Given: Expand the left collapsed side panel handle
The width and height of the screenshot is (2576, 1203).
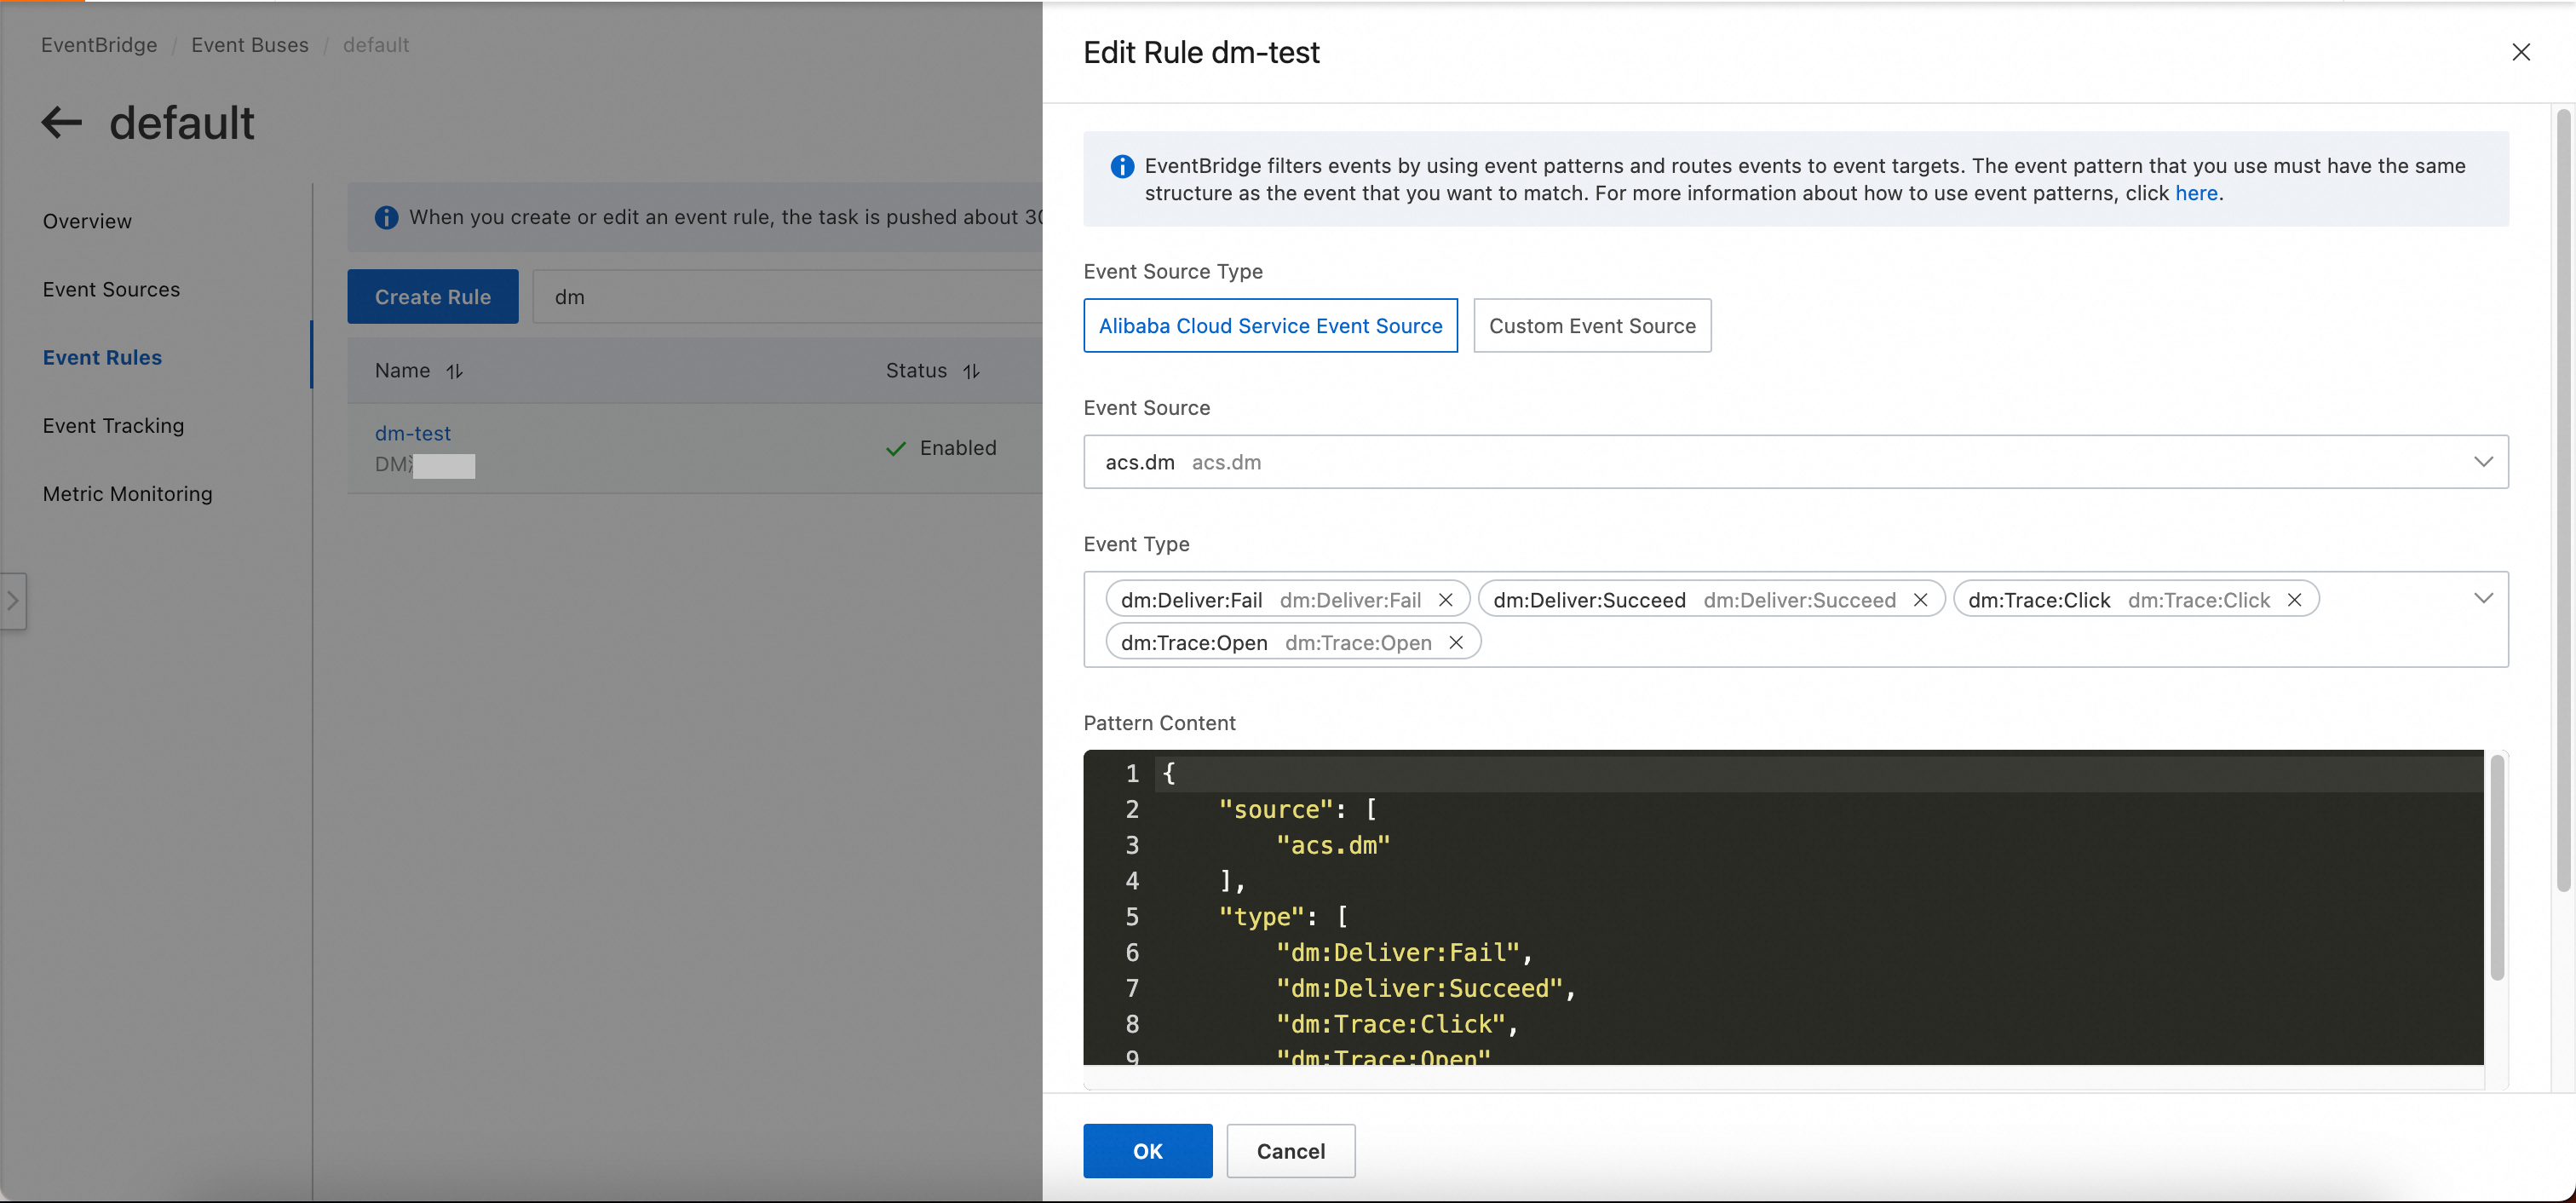Looking at the screenshot, I should 13,601.
